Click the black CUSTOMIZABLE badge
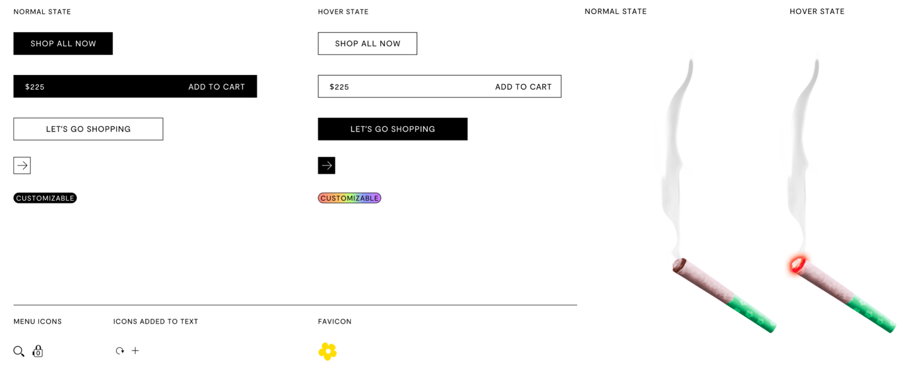This screenshot has width=917, height=369. pyautogui.click(x=45, y=198)
